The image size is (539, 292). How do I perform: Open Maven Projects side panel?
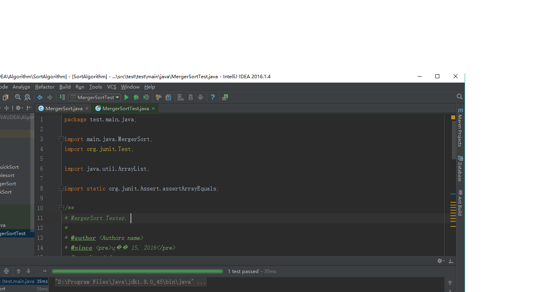click(460, 127)
